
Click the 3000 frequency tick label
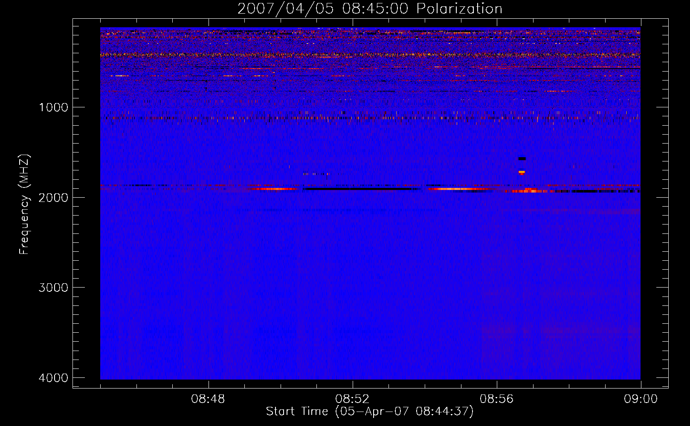tap(53, 288)
